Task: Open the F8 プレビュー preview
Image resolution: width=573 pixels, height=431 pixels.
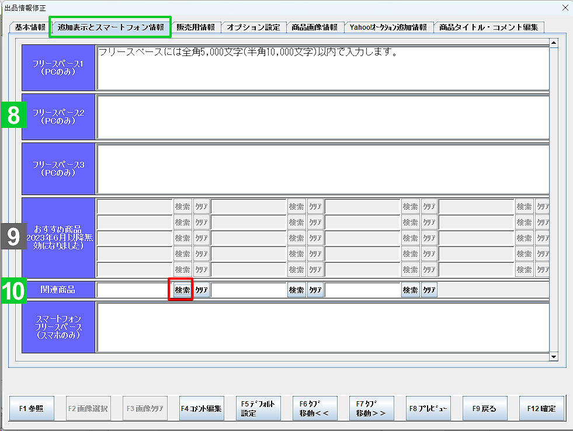Action: pos(428,408)
